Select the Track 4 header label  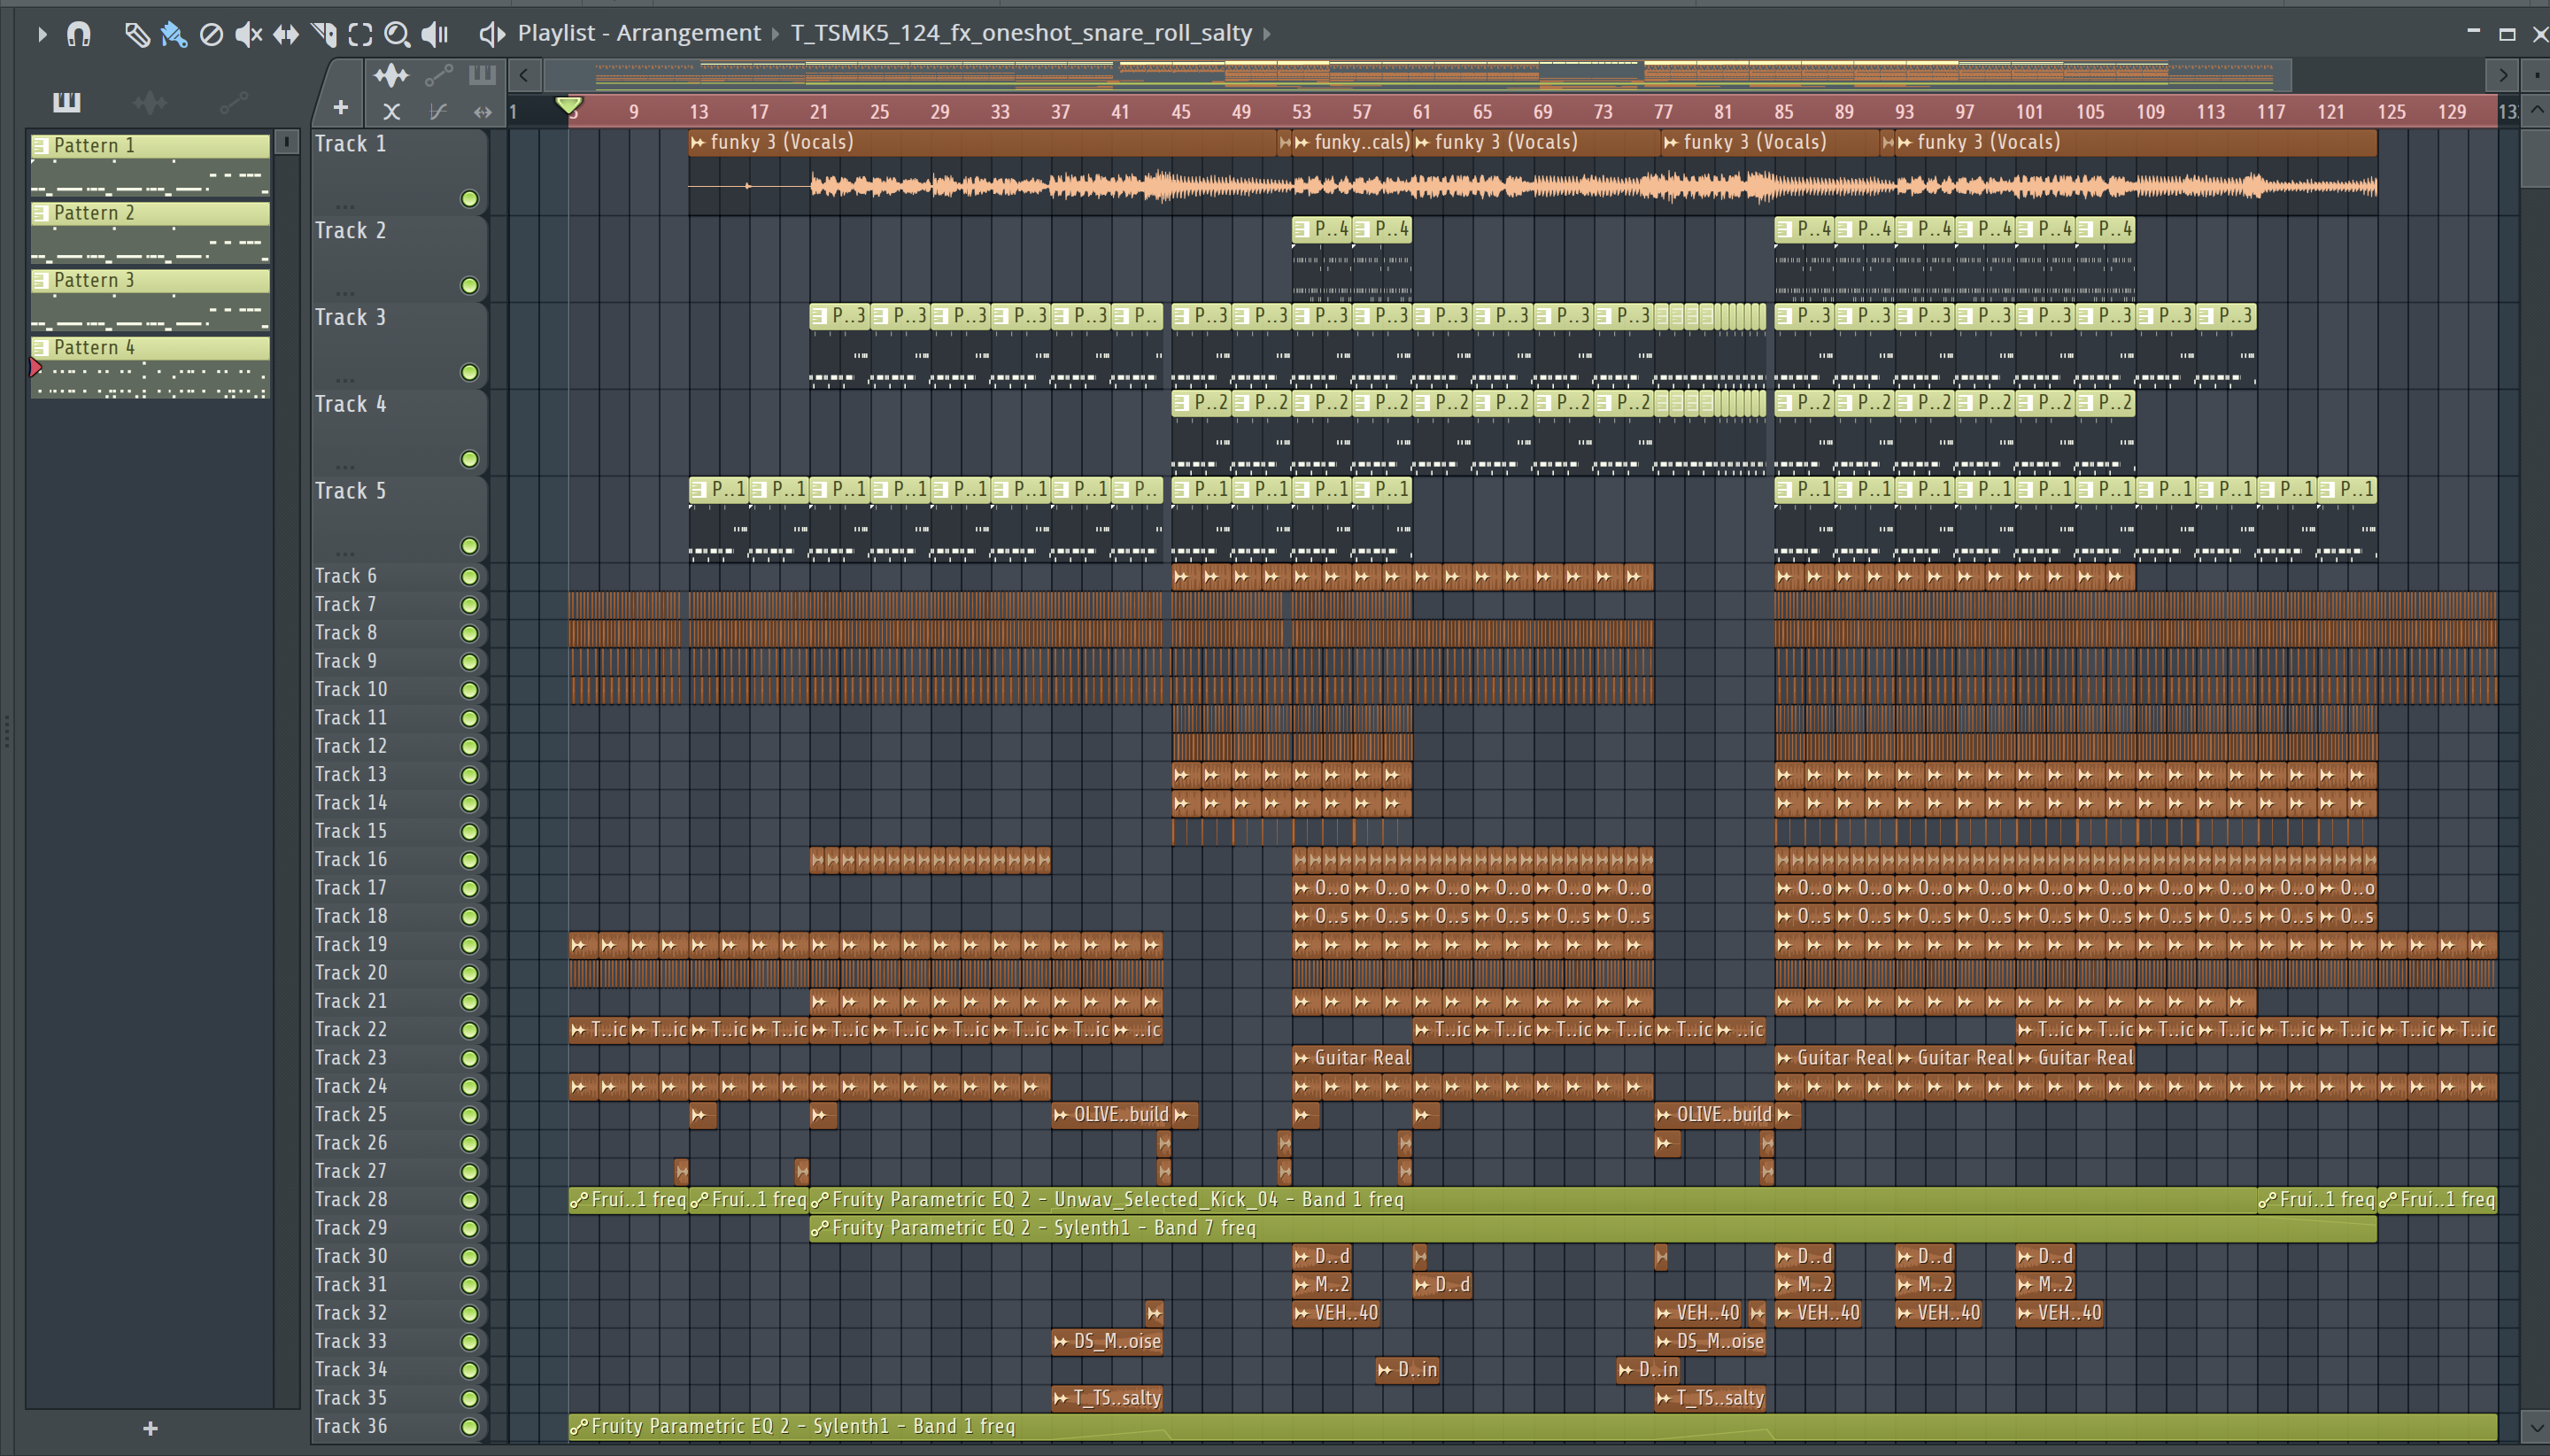pos(350,404)
